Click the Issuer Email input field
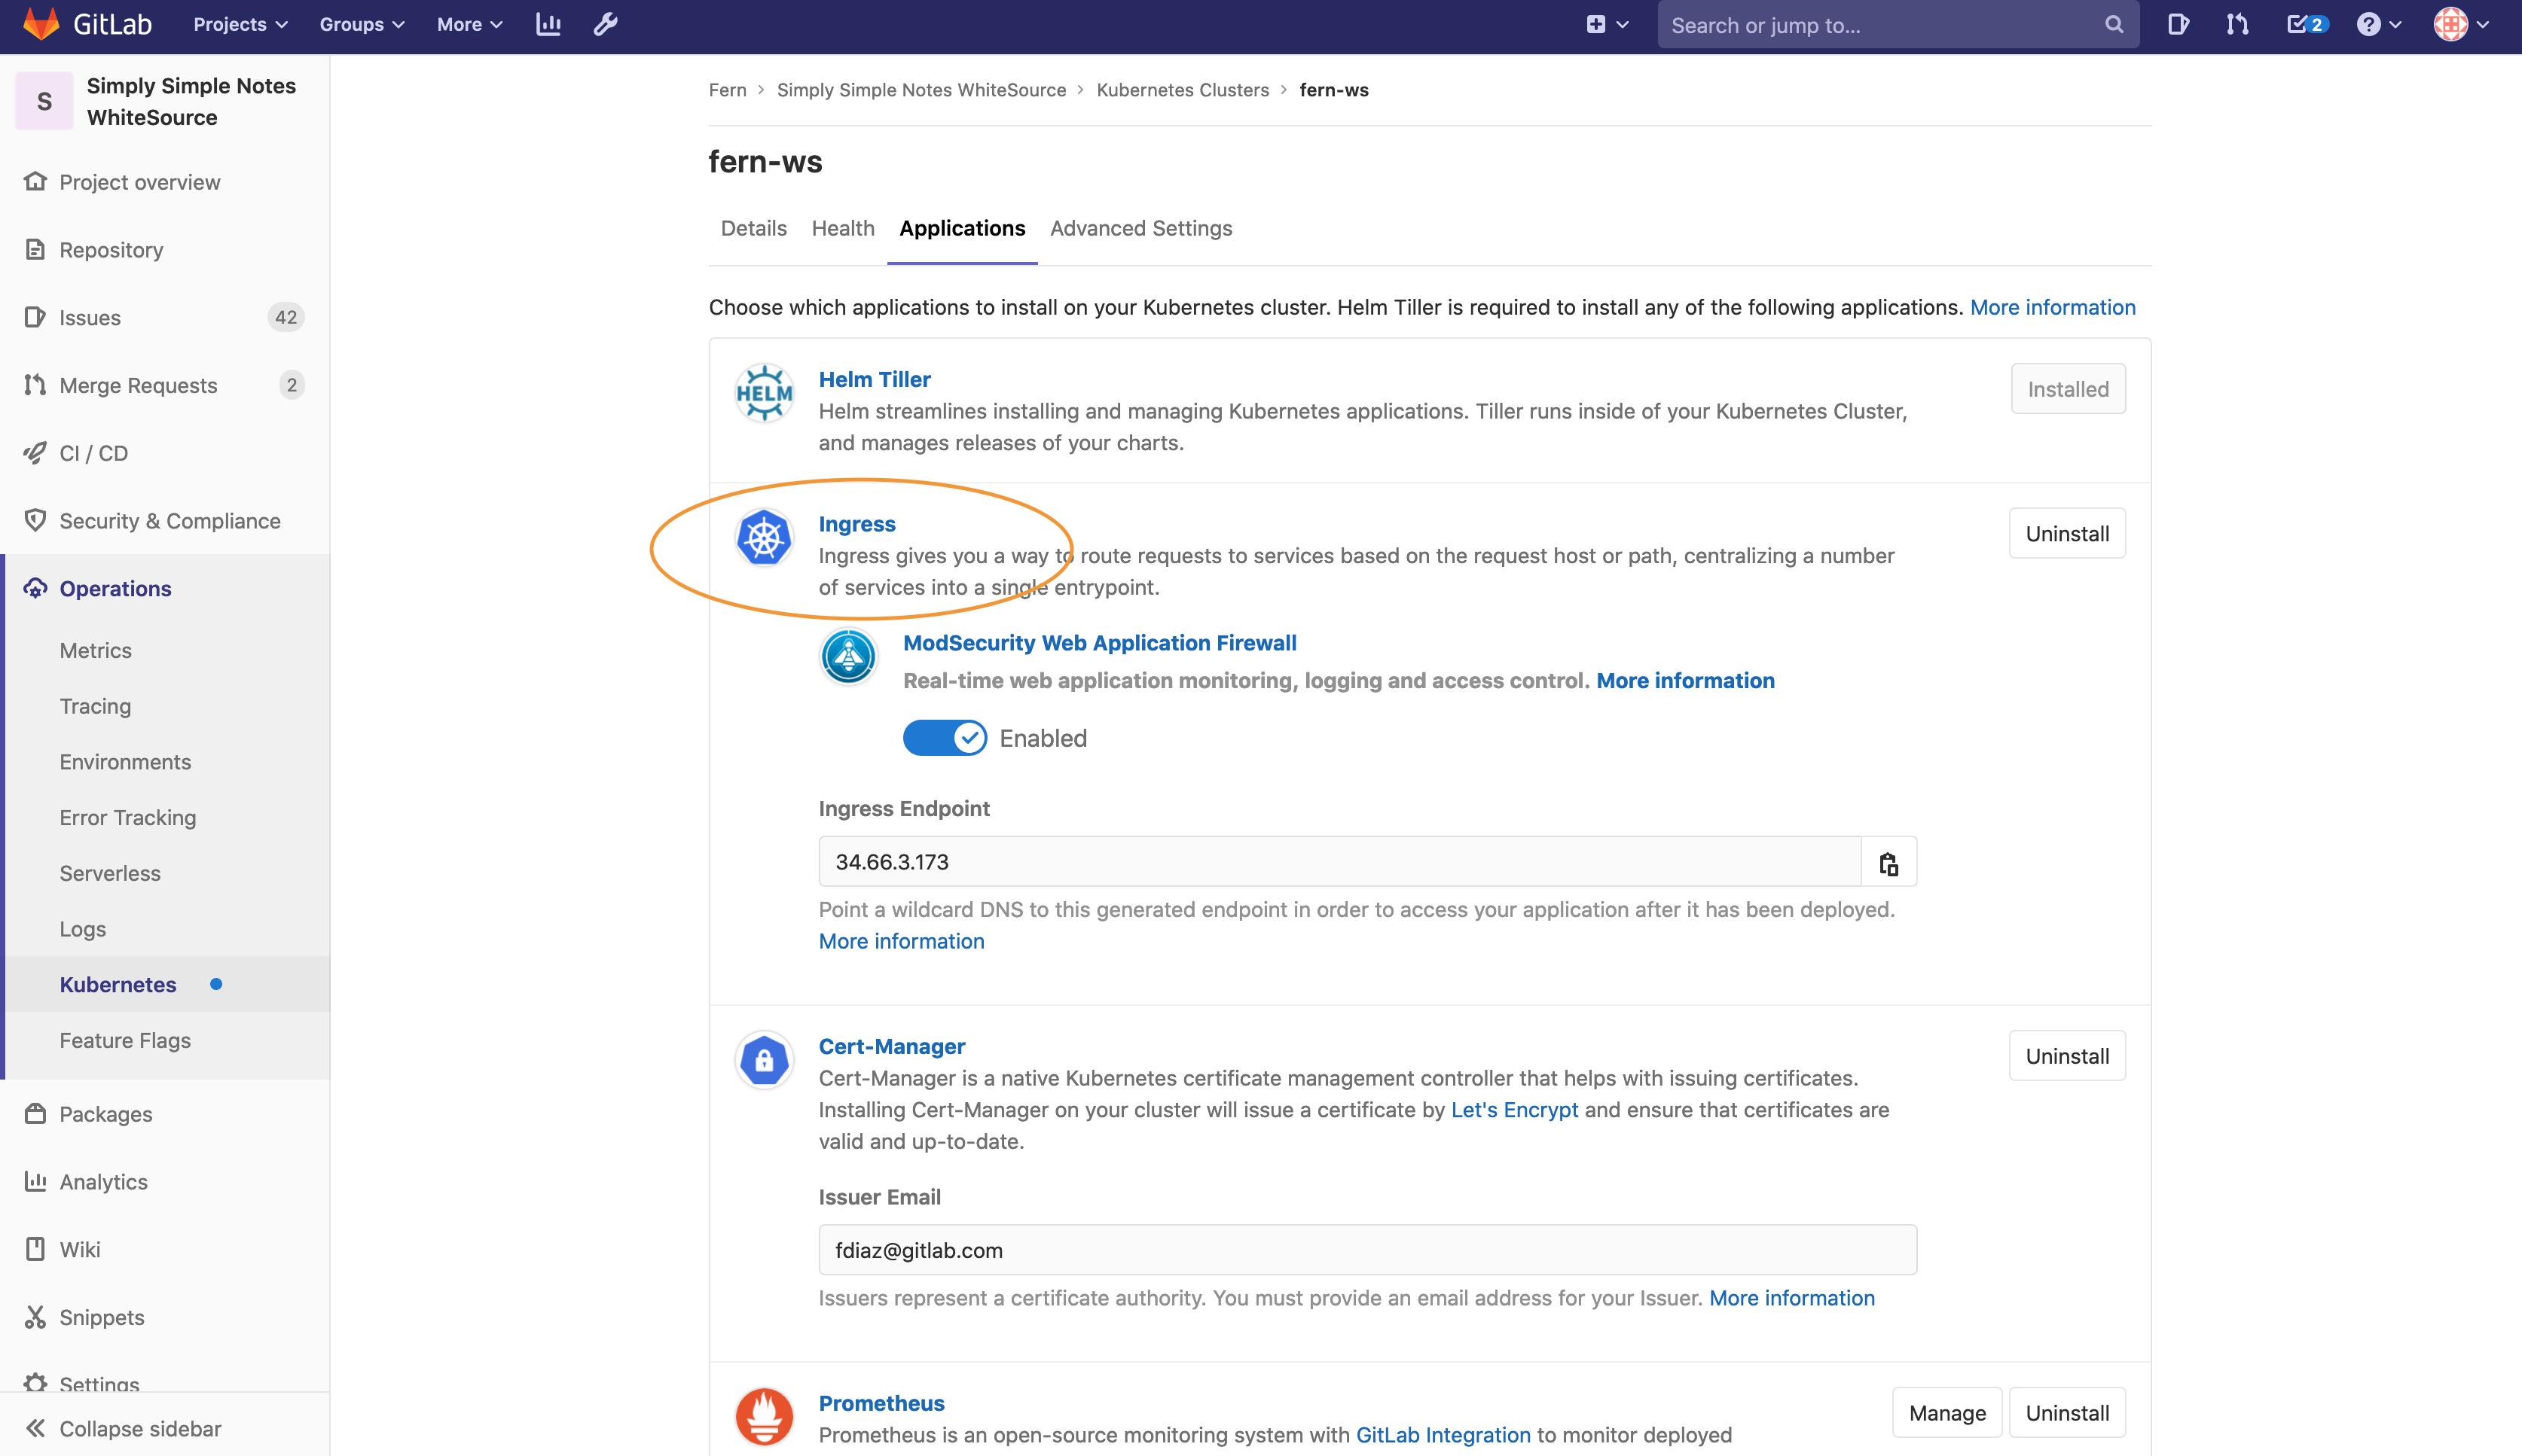Viewport: 2522px width, 1456px height. click(1366, 1250)
